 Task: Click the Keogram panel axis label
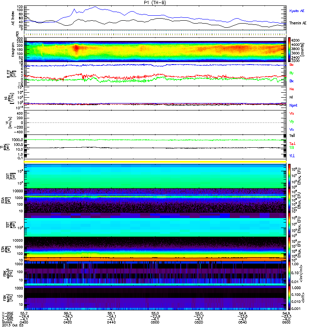[x=13, y=49]
